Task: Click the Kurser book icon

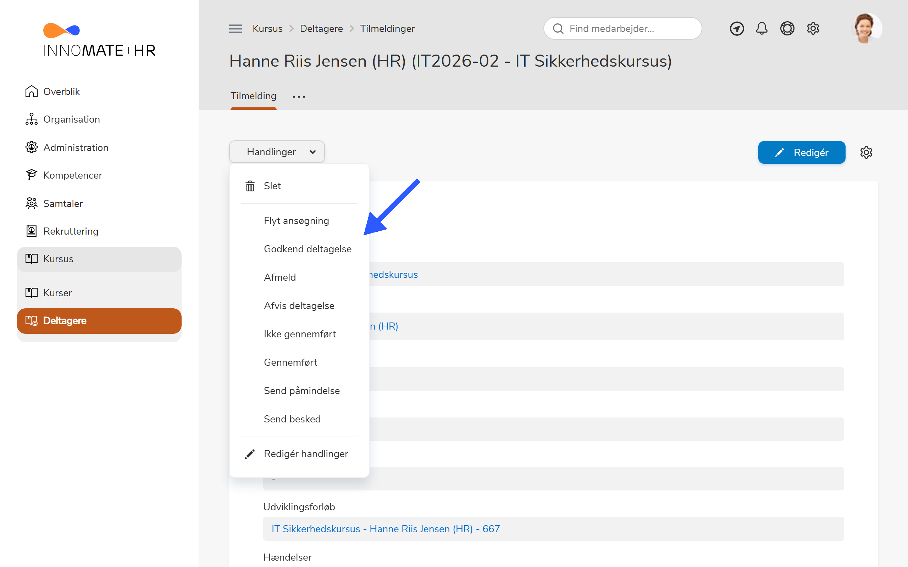Action: click(x=32, y=292)
